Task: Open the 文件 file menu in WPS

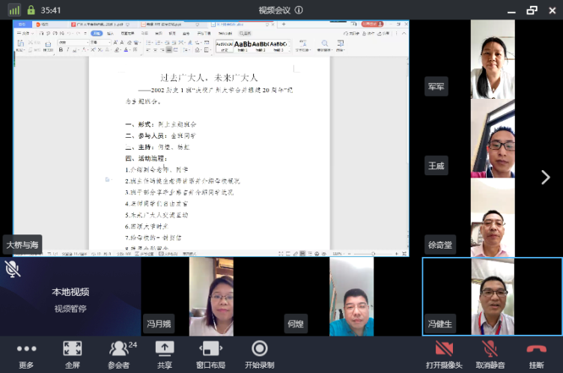Action: tap(25, 33)
